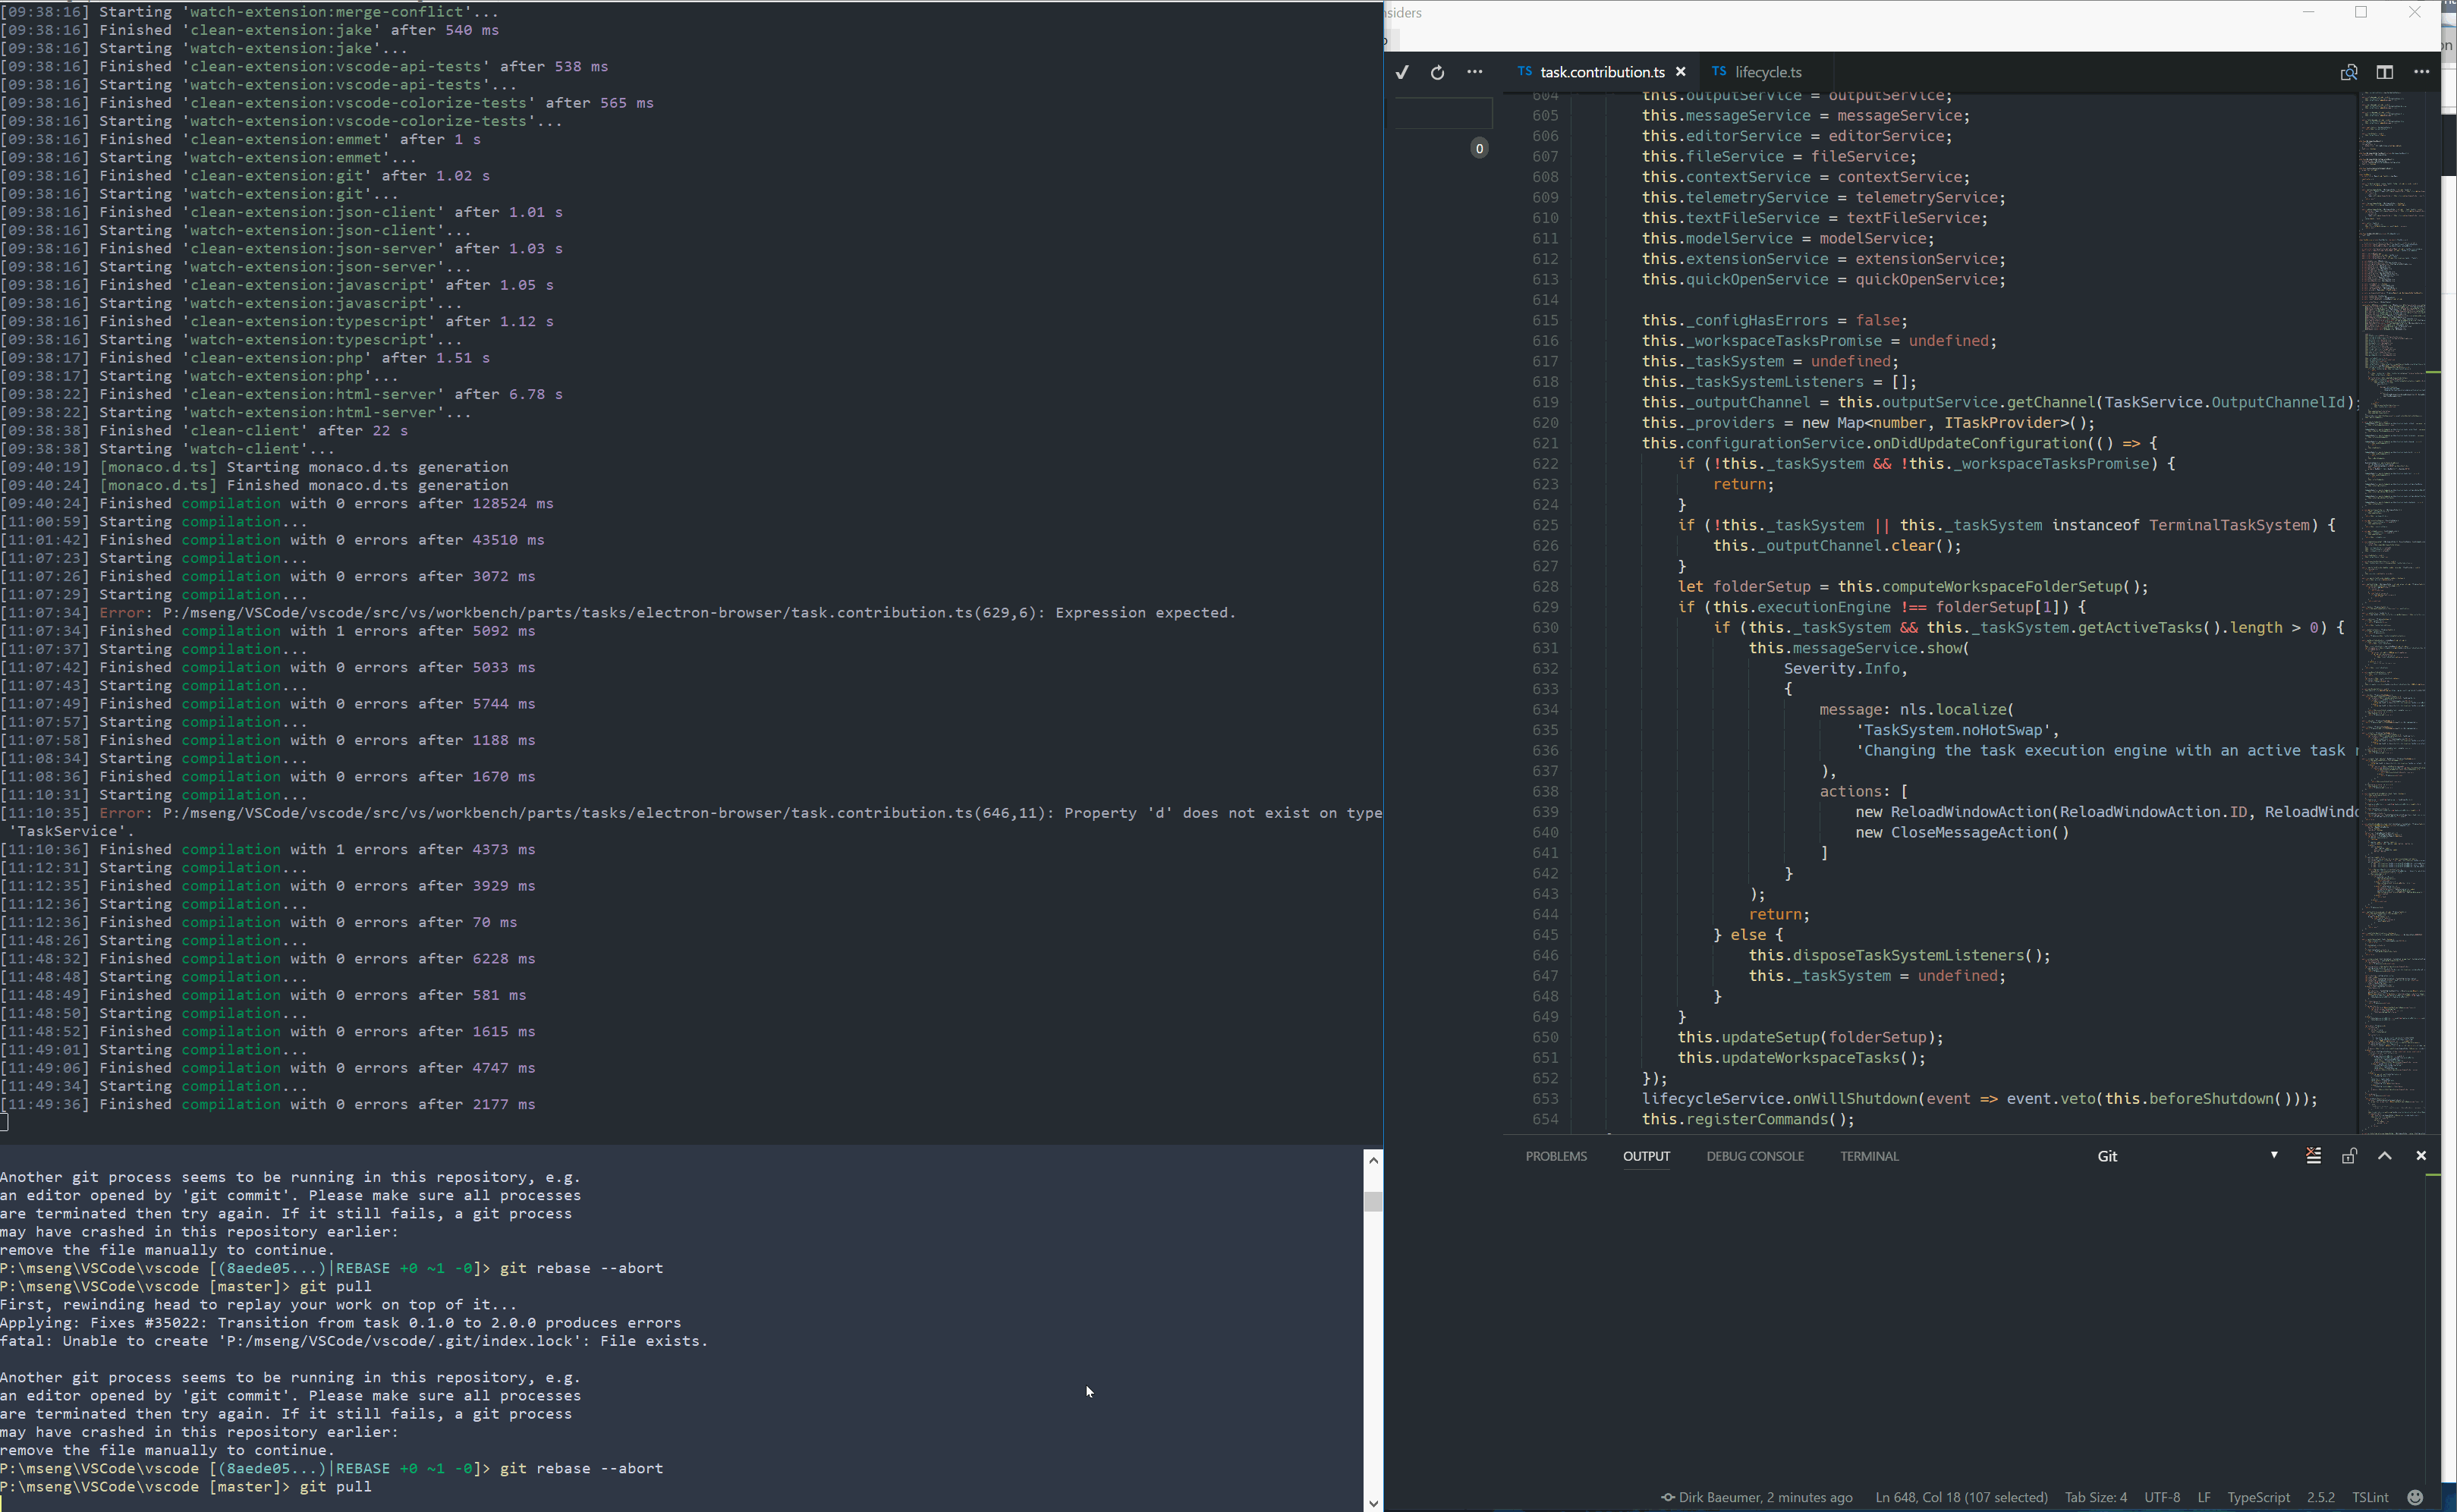Click the LF line ending indicator
This screenshot has height=1512, width=2457.
[2204, 1497]
